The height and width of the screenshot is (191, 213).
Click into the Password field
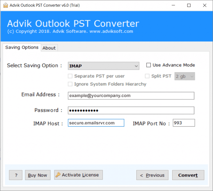131,111
